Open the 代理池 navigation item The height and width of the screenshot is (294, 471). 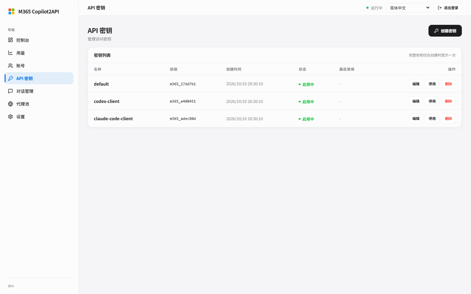pos(39,104)
